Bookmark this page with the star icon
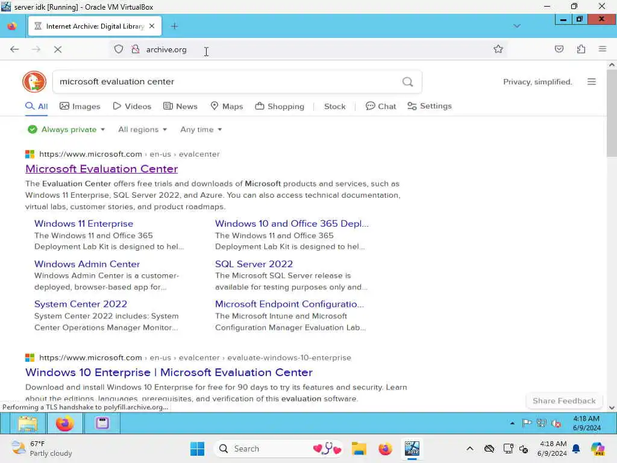 tap(498, 49)
